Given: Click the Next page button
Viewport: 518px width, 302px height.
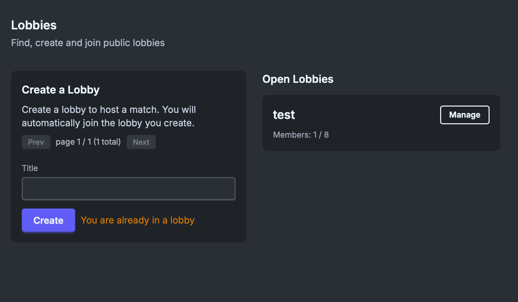Looking at the screenshot, I should 141,142.
